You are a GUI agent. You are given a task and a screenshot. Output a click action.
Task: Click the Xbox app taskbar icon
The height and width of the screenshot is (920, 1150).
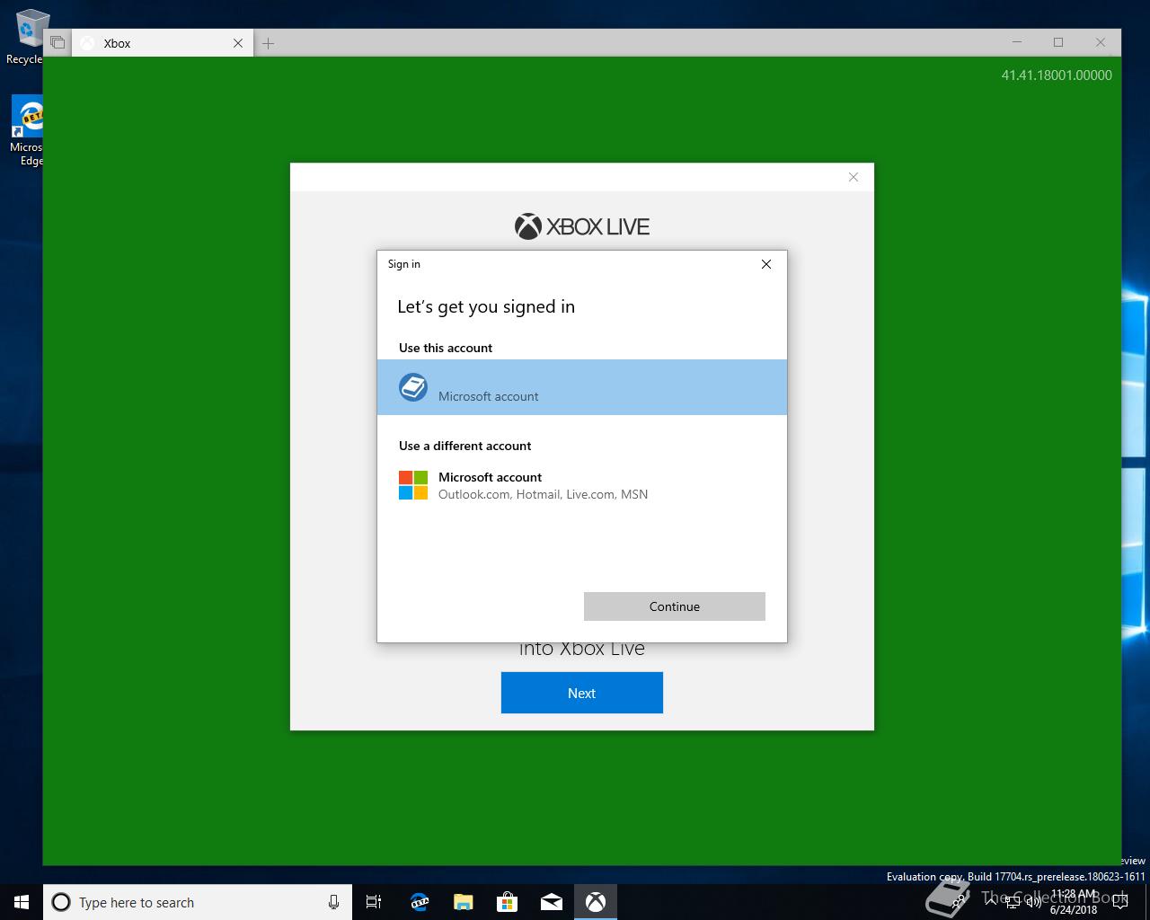pyautogui.click(x=596, y=902)
